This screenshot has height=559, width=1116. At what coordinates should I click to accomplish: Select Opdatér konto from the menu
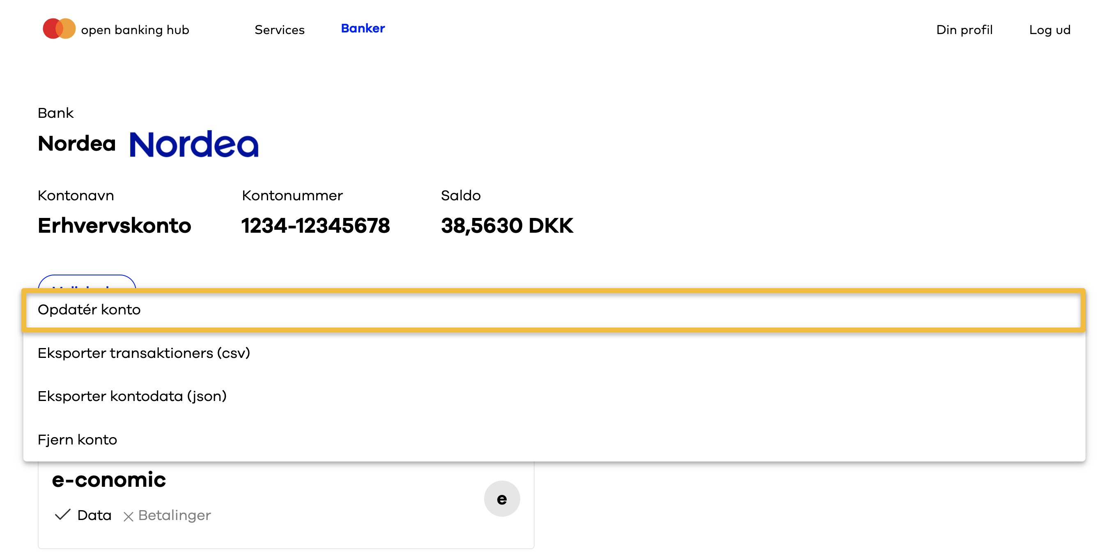click(89, 309)
